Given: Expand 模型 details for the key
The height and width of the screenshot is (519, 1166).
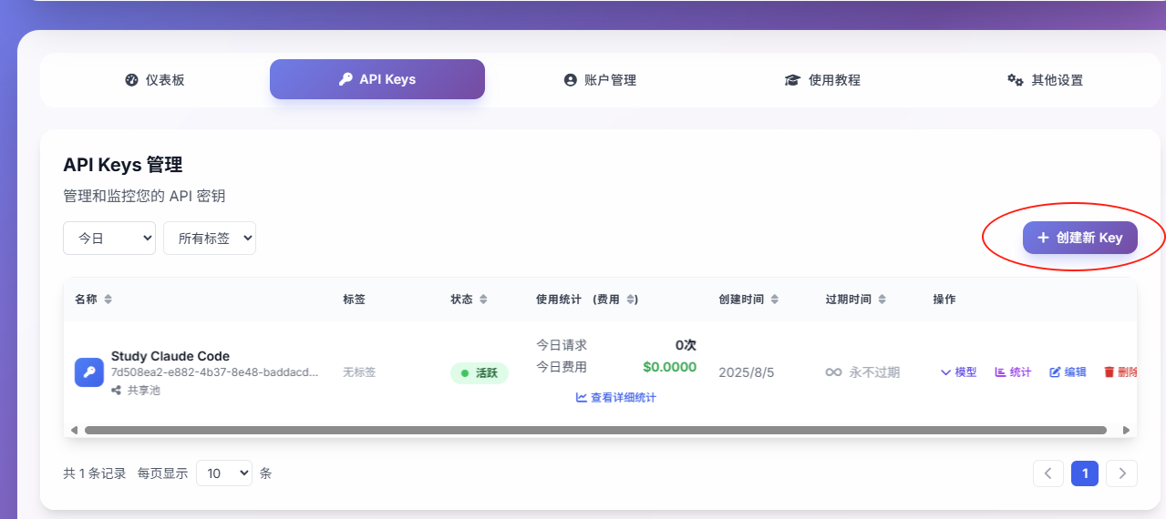Looking at the screenshot, I should pos(958,372).
